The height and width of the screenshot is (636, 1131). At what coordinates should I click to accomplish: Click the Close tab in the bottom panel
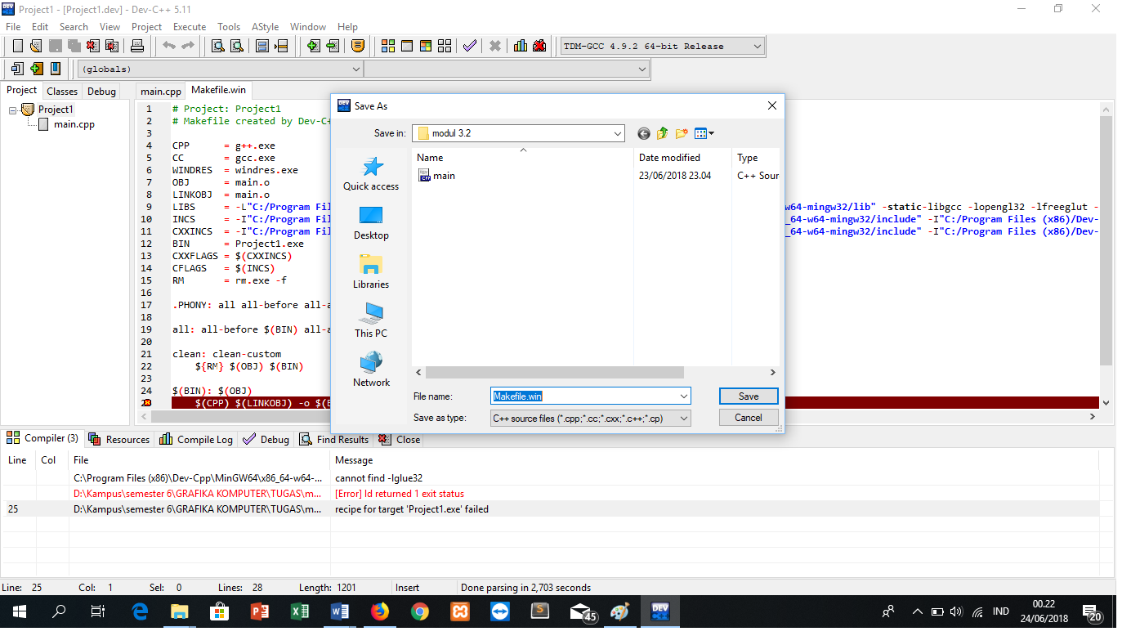click(x=400, y=440)
